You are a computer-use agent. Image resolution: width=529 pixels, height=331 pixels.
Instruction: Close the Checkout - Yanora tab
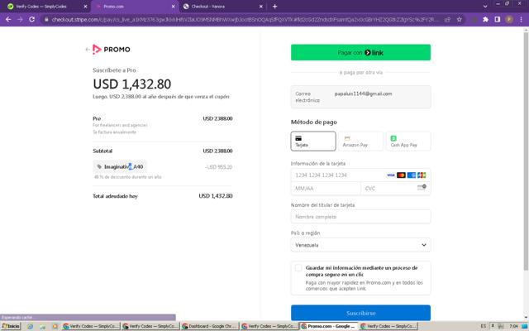point(261,7)
